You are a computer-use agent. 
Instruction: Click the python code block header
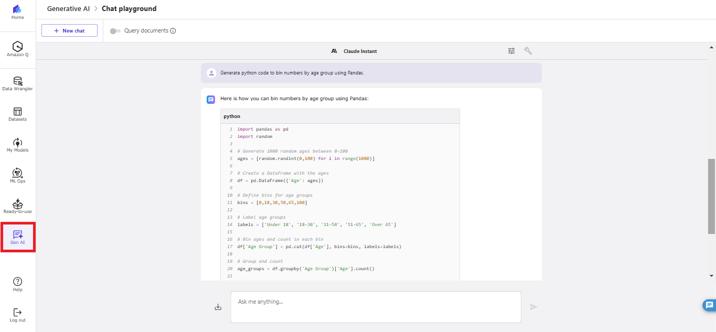(340, 116)
